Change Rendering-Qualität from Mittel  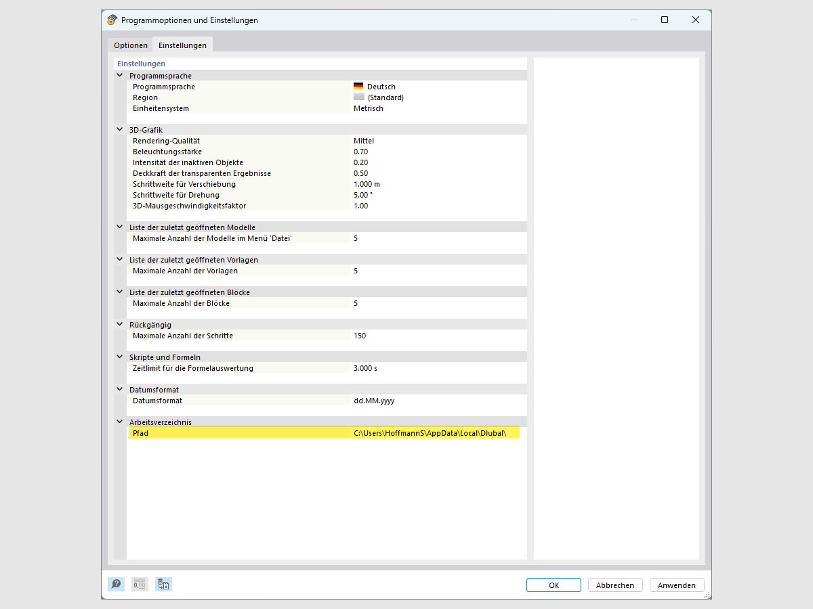click(361, 141)
